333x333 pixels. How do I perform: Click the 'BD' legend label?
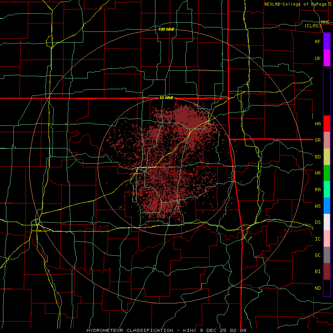point(317,157)
